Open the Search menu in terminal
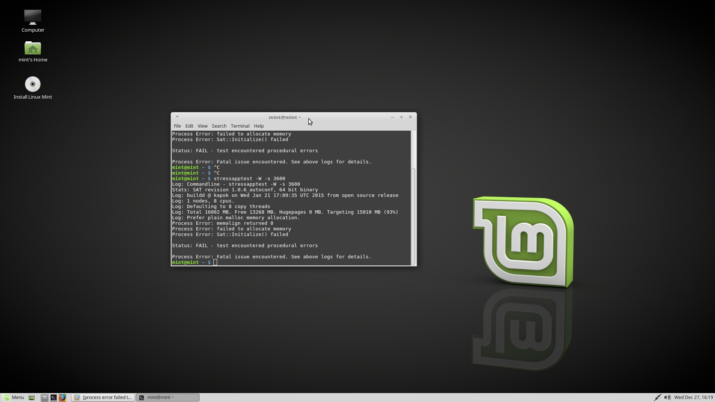Image resolution: width=715 pixels, height=402 pixels. pyautogui.click(x=219, y=126)
